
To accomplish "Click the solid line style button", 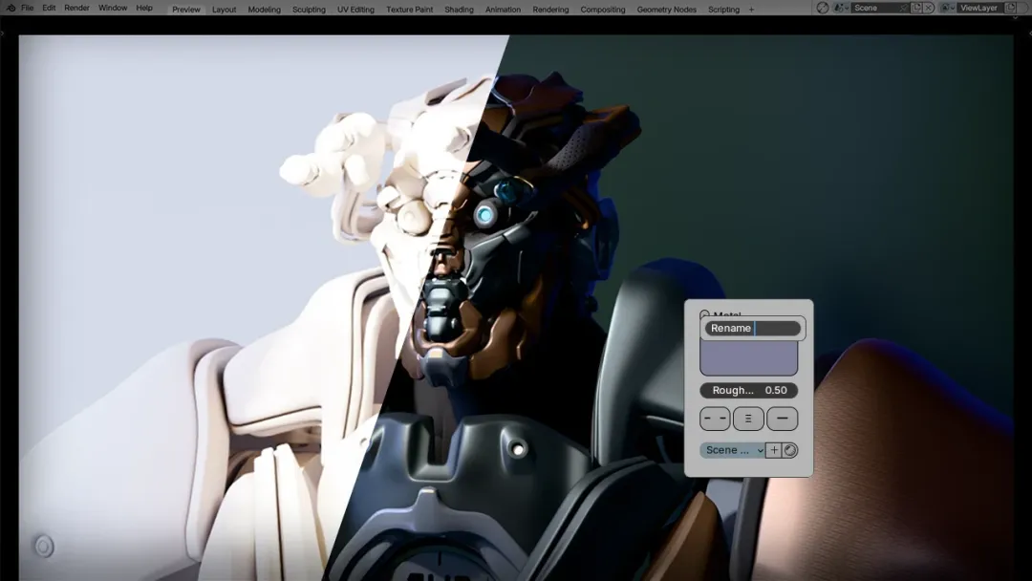I will click(782, 419).
